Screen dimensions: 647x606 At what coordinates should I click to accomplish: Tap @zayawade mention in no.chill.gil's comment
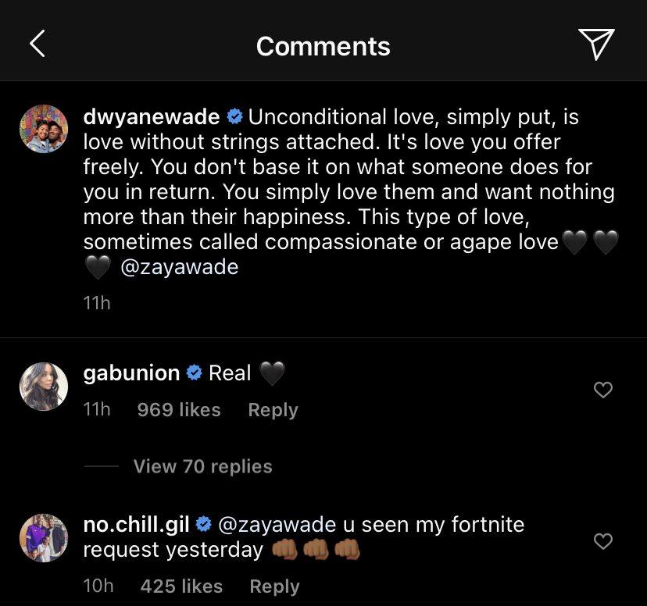coord(281,524)
